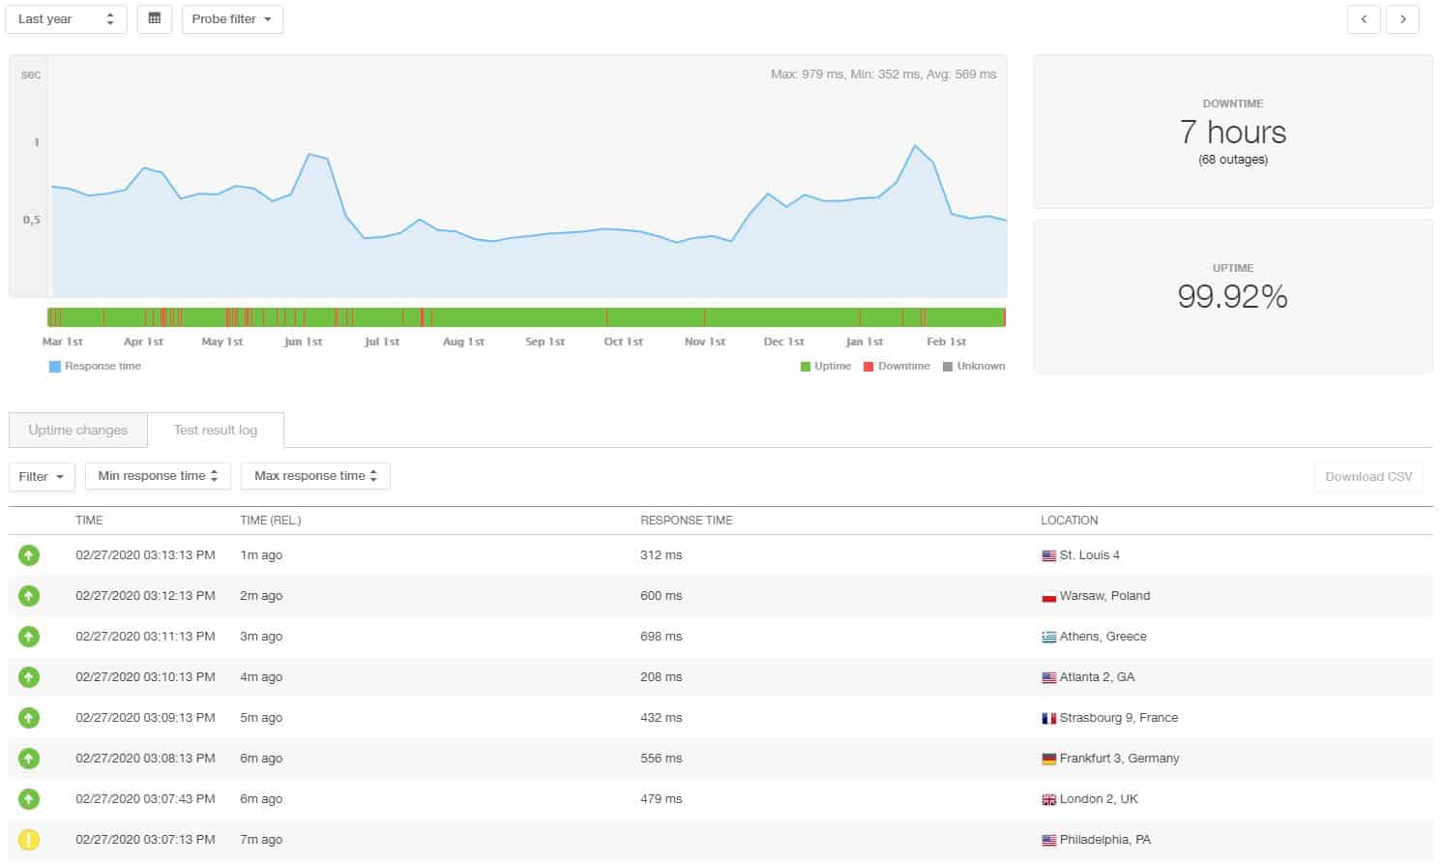Click the US flag beside Atlanta 2, GA
Image resolution: width=1441 pixels, height=865 pixels.
[1048, 678]
